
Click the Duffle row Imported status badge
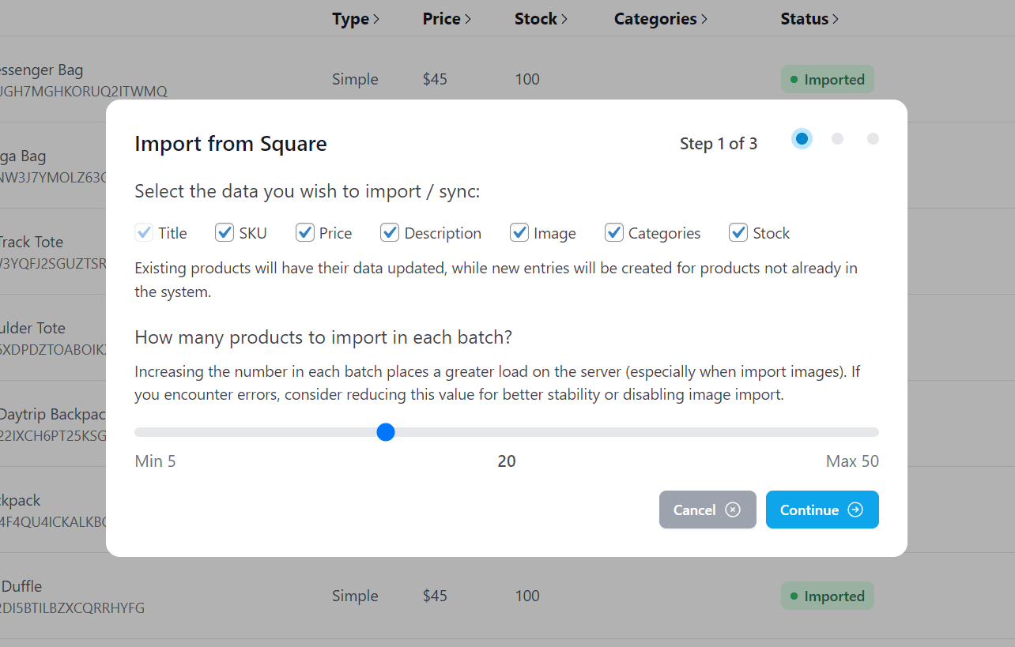pyautogui.click(x=828, y=596)
